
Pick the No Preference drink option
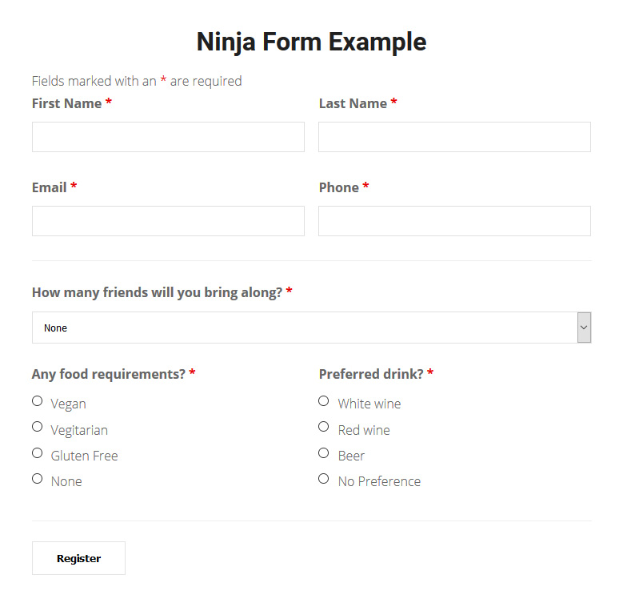(x=323, y=479)
